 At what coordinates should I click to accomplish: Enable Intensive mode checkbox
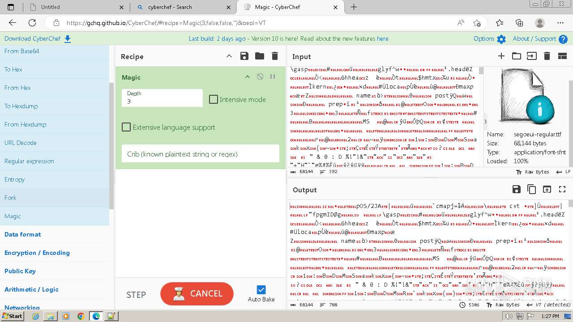pyautogui.click(x=214, y=99)
